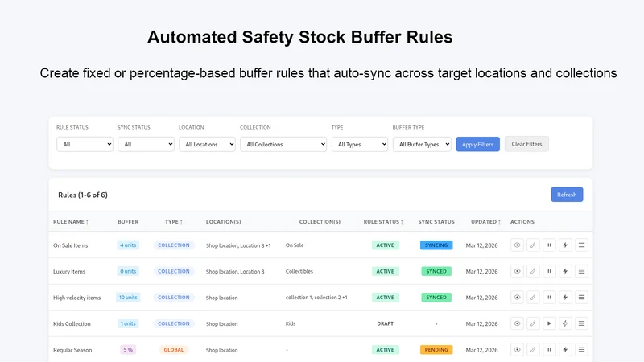This screenshot has height=362, width=644.
Task: Select the Luxury Items rule name
Action: click(x=69, y=272)
